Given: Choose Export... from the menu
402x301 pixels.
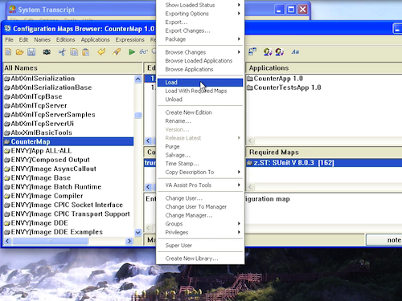Looking at the screenshot, I should [x=200, y=22].
